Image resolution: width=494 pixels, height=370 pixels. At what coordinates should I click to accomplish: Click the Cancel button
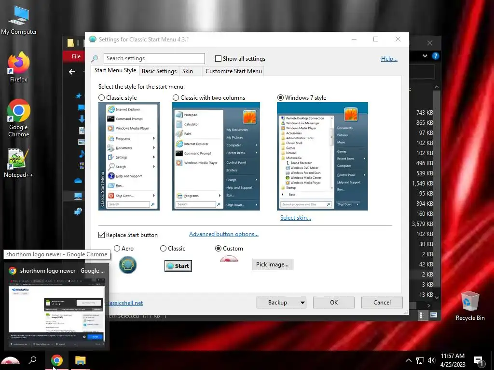pyautogui.click(x=382, y=303)
